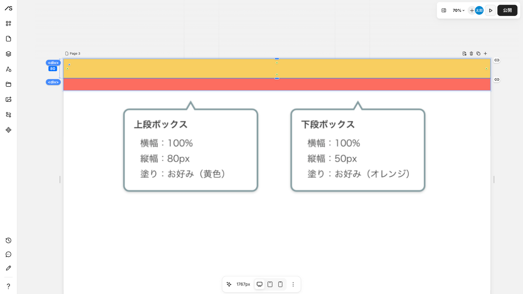The width and height of the screenshot is (523, 294).
Task: Start live preview with the play button
Action: point(491,10)
